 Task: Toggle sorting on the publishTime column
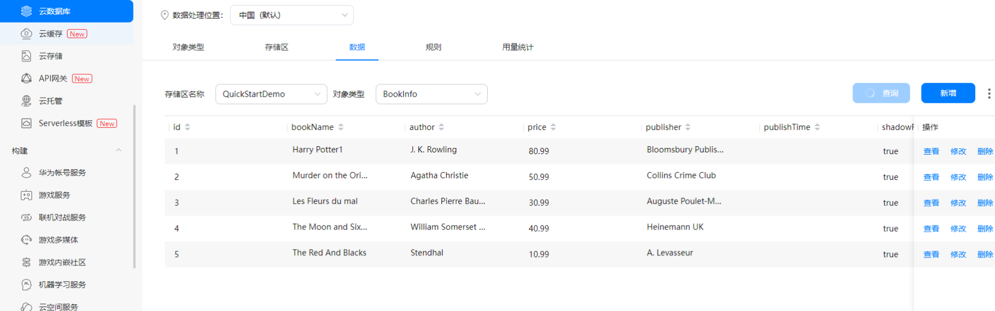pyautogui.click(x=817, y=127)
